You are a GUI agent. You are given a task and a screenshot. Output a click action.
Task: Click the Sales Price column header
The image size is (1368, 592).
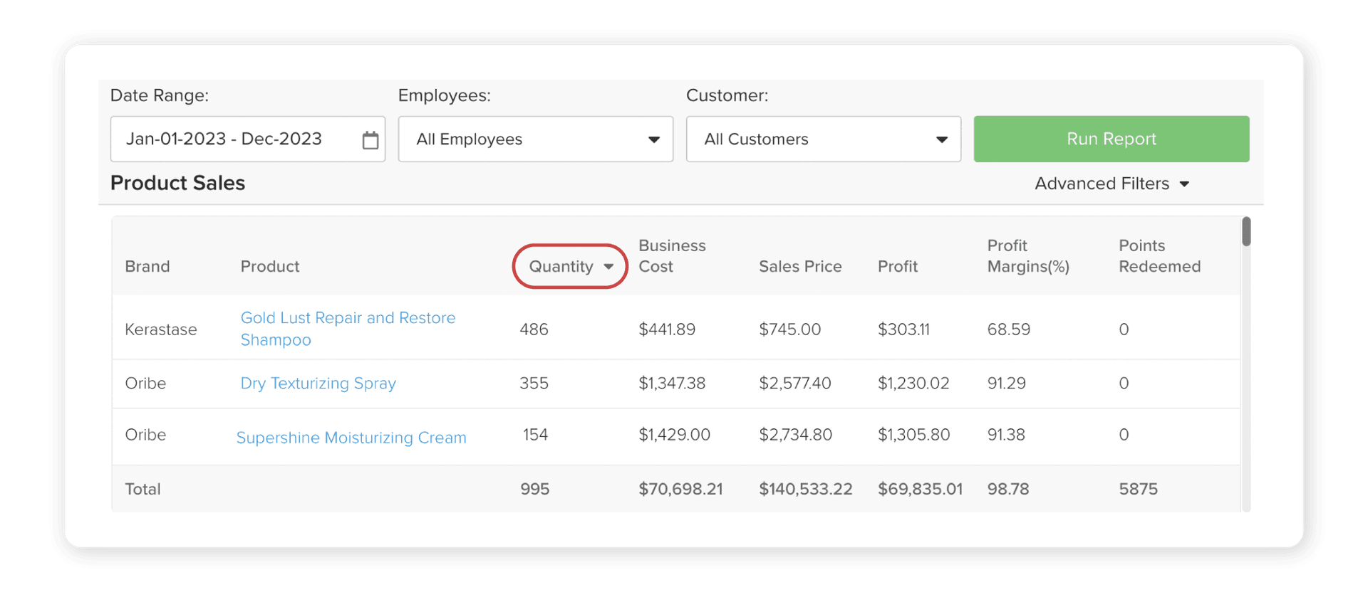(x=800, y=266)
